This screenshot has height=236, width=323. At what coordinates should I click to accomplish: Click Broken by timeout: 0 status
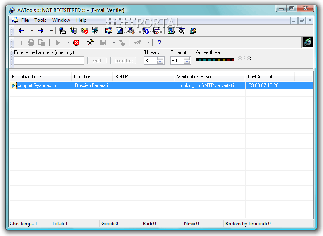(248, 224)
